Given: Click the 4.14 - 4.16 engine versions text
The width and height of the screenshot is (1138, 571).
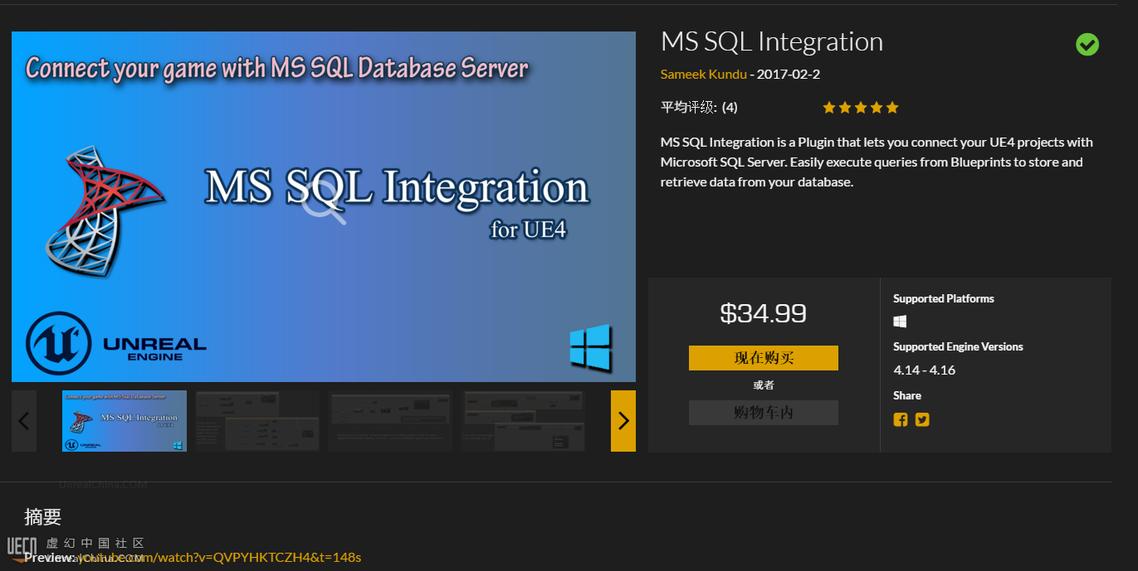Looking at the screenshot, I should [925, 370].
